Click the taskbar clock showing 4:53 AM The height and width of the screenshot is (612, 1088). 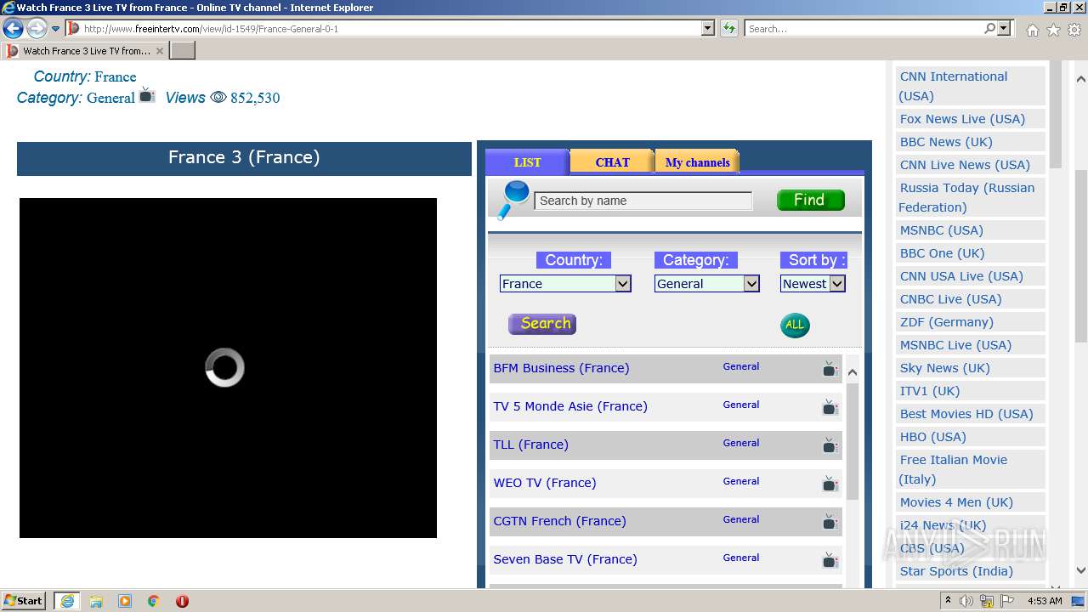click(x=1045, y=601)
